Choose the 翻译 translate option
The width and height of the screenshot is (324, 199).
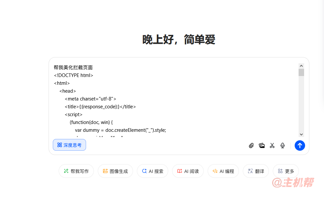pos(256,171)
